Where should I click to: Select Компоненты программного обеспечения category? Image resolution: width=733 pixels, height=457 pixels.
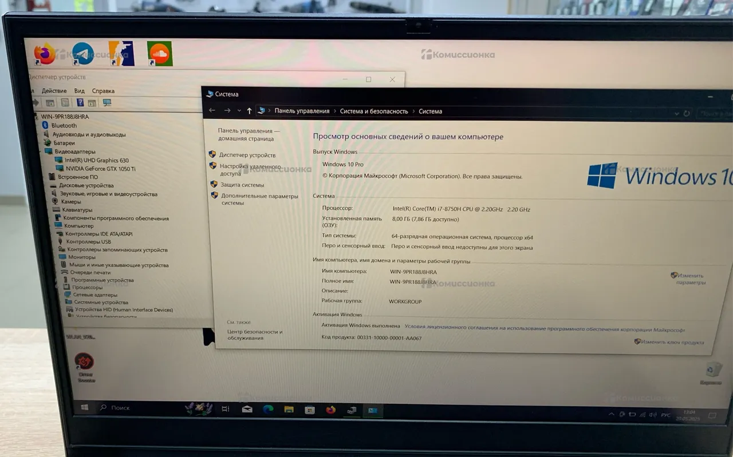[116, 218]
